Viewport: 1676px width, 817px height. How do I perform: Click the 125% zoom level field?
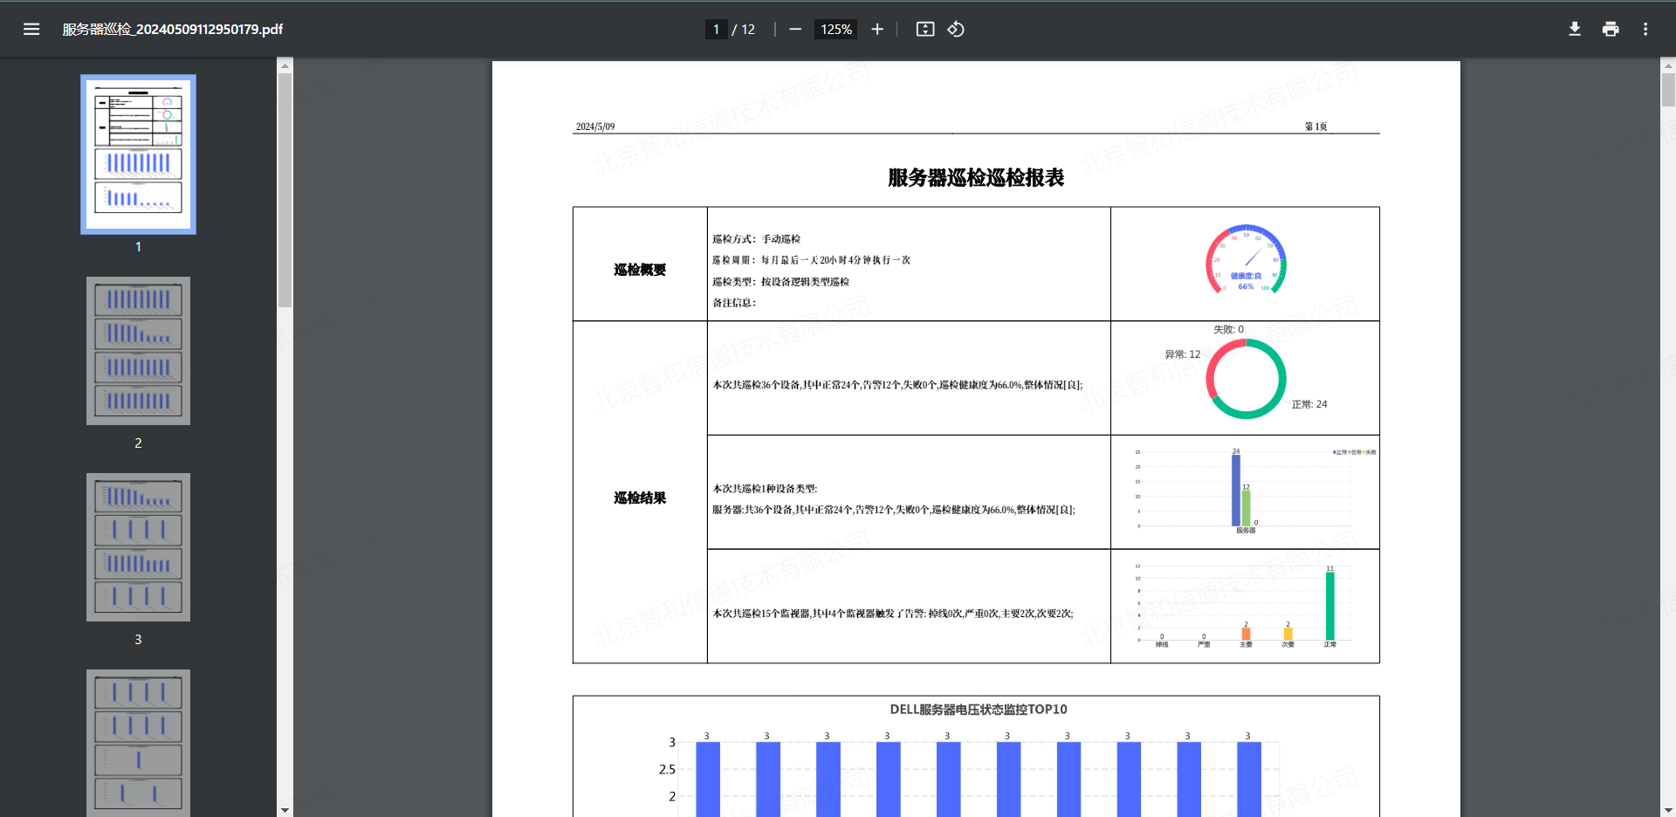pyautogui.click(x=835, y=29)
